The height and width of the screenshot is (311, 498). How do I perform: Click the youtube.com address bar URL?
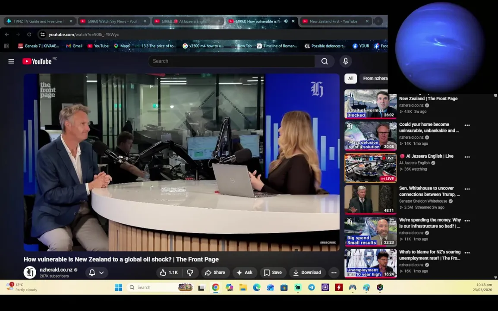pyautogui.click(x=84, y=35)
